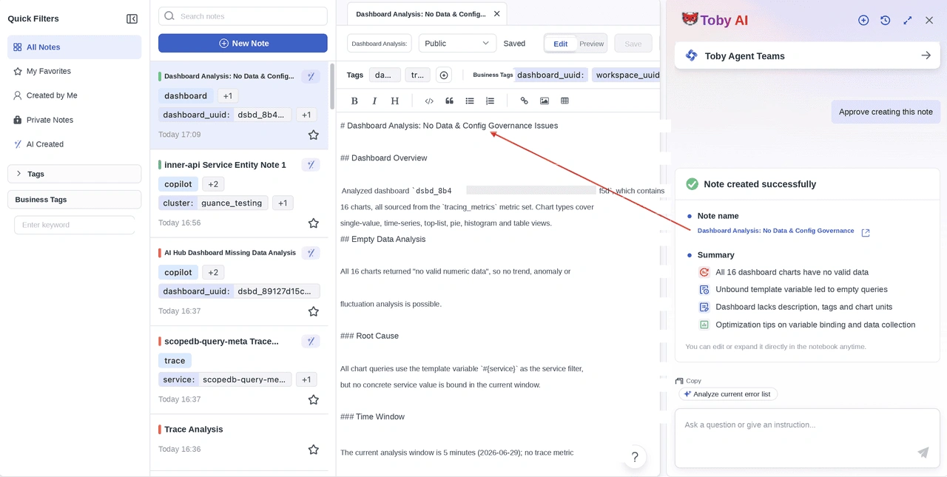This screenshot has width=947, height=477.
Task: Switch to Edit mode
Action: [x=561, y=44]
